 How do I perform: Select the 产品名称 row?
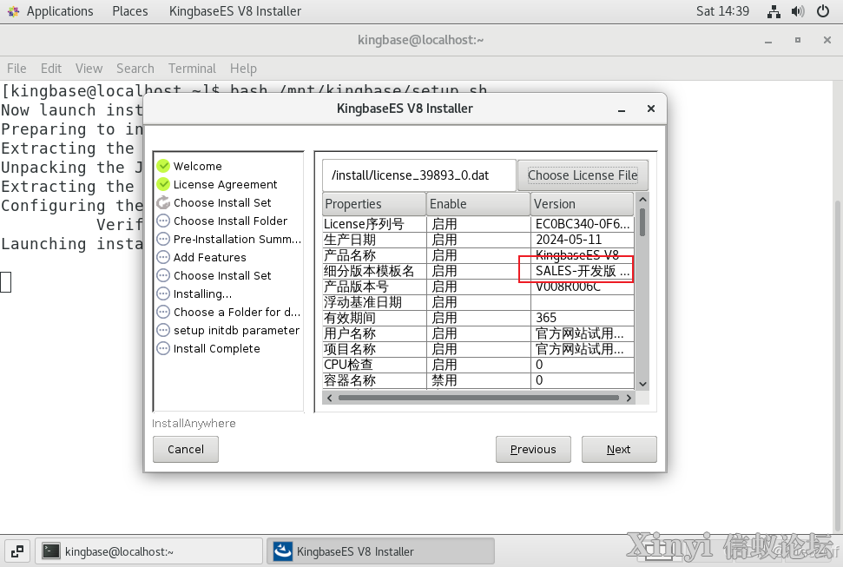pyautogui.click(x=478, y=255)
